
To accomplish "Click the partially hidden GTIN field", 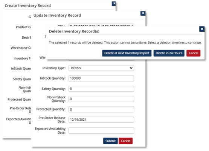I will pyautogui.click(x=101, y=25).
